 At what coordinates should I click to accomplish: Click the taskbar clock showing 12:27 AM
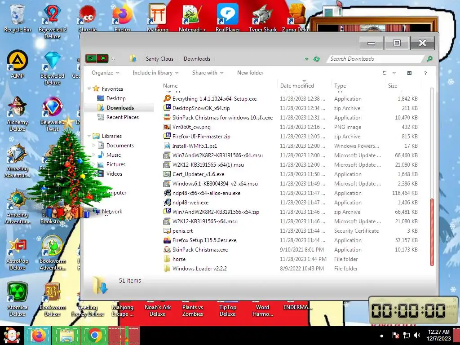438,335
